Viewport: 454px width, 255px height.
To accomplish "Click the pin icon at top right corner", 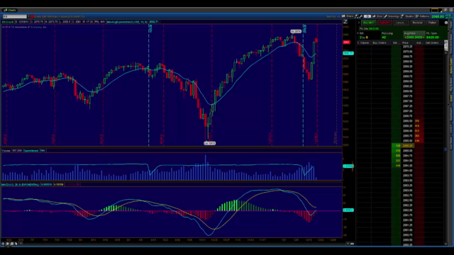I will coord(446,10).
